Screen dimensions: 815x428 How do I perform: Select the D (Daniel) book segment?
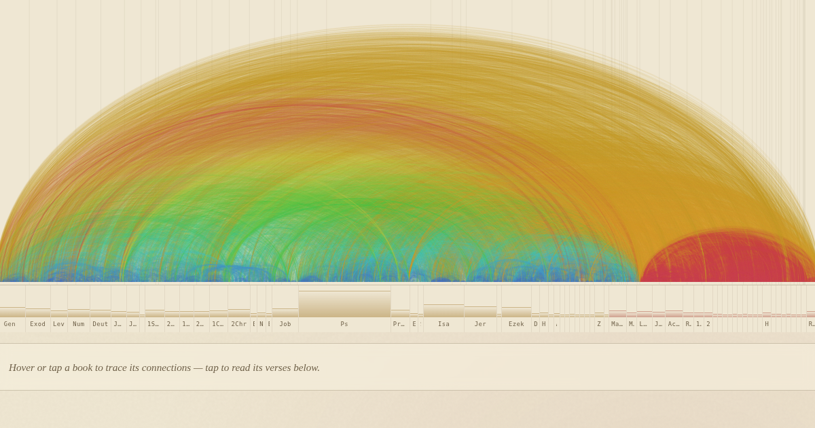[536, 308]
